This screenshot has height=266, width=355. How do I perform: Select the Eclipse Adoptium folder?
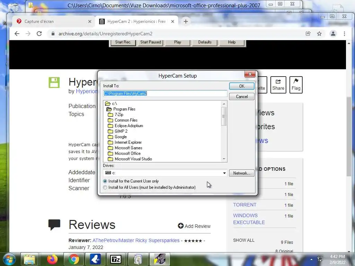[125, 126]
